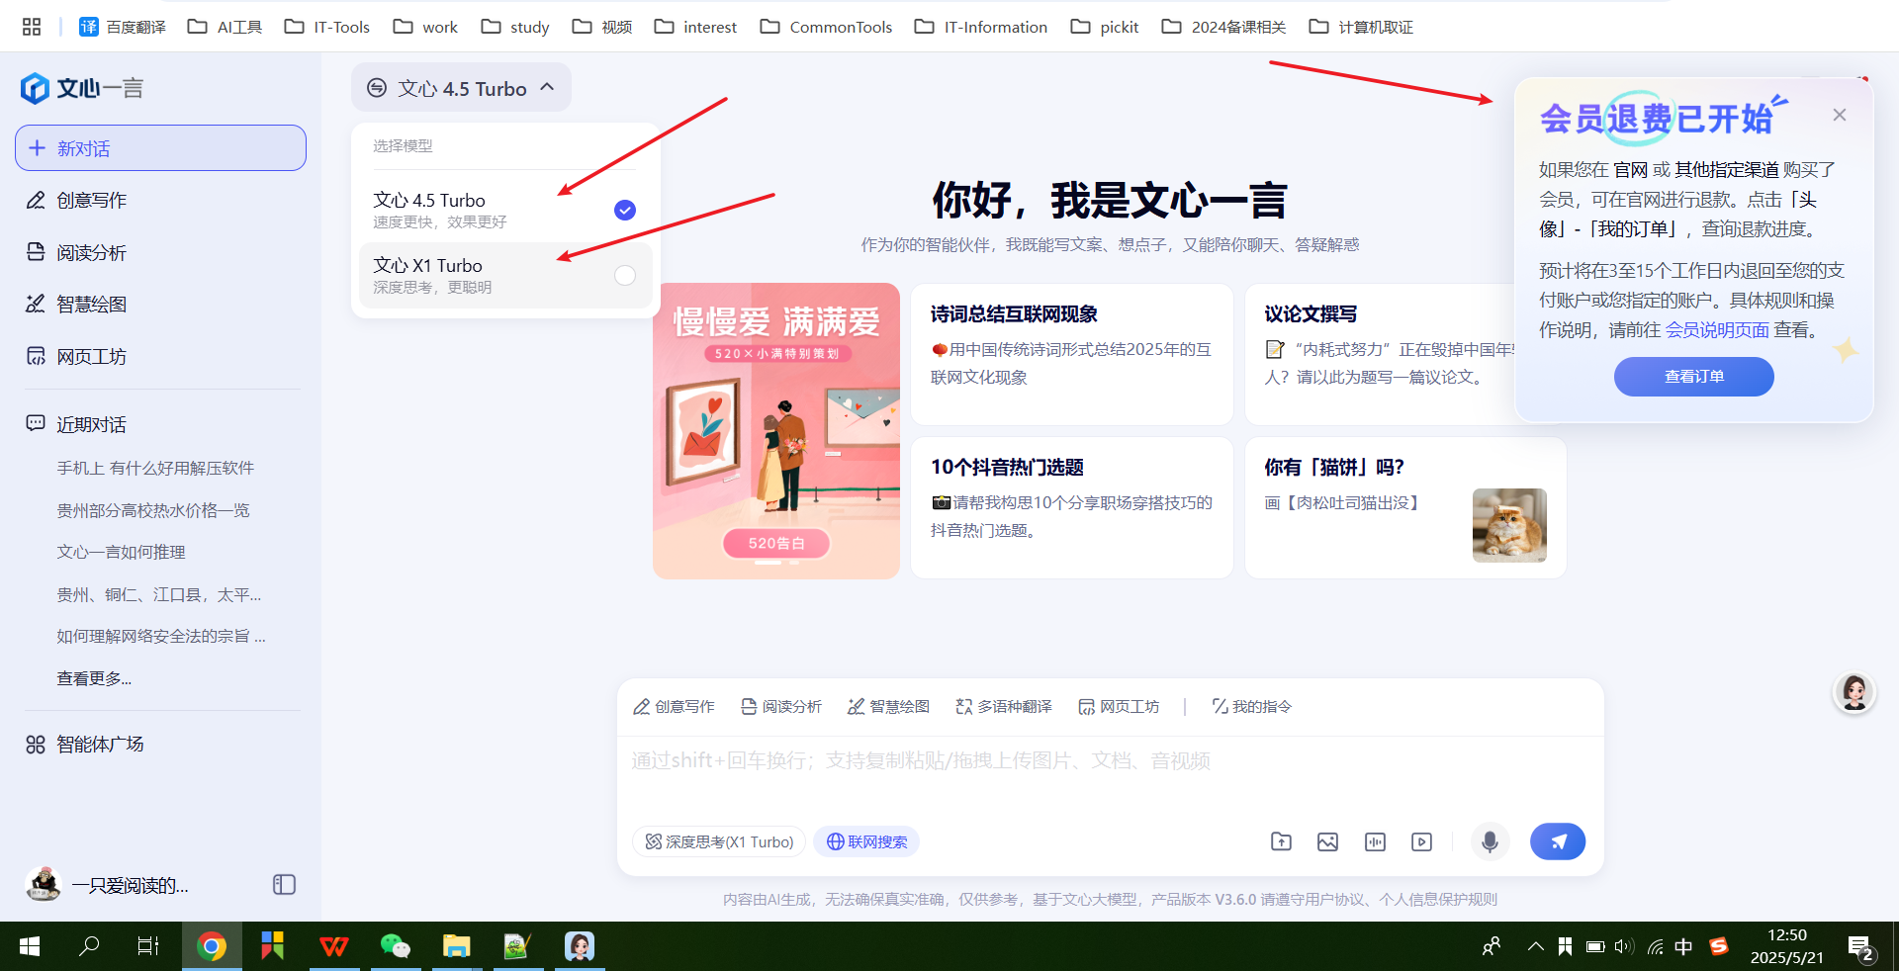Open the Windows Start menu
The height and width of the screenshot is (971, 1899).
(30, 946)
